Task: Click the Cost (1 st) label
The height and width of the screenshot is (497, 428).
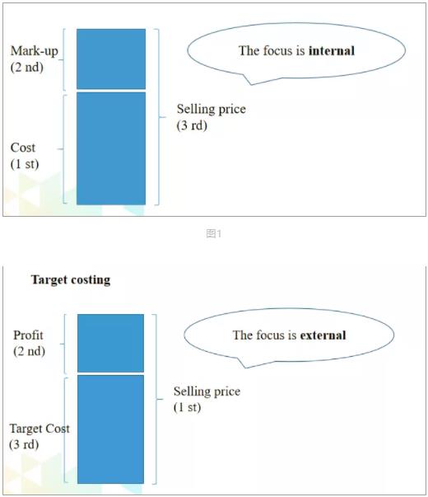Action: pyautogui.click(x=25, y=156)
